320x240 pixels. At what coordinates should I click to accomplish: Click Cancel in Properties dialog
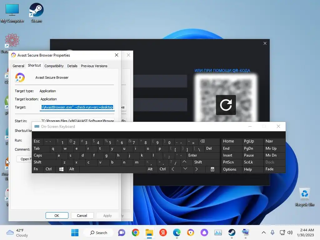point(82,216)
